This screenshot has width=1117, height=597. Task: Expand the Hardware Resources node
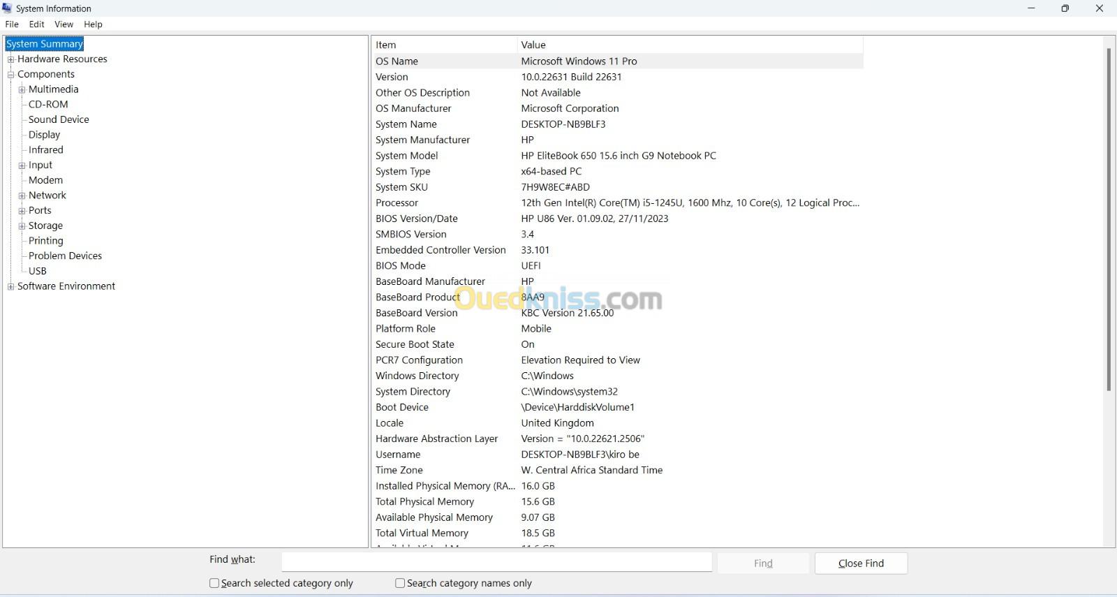pyautogui.click(x=11, y=59)
